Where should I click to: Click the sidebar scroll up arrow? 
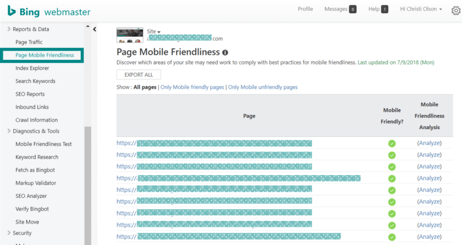88,26
